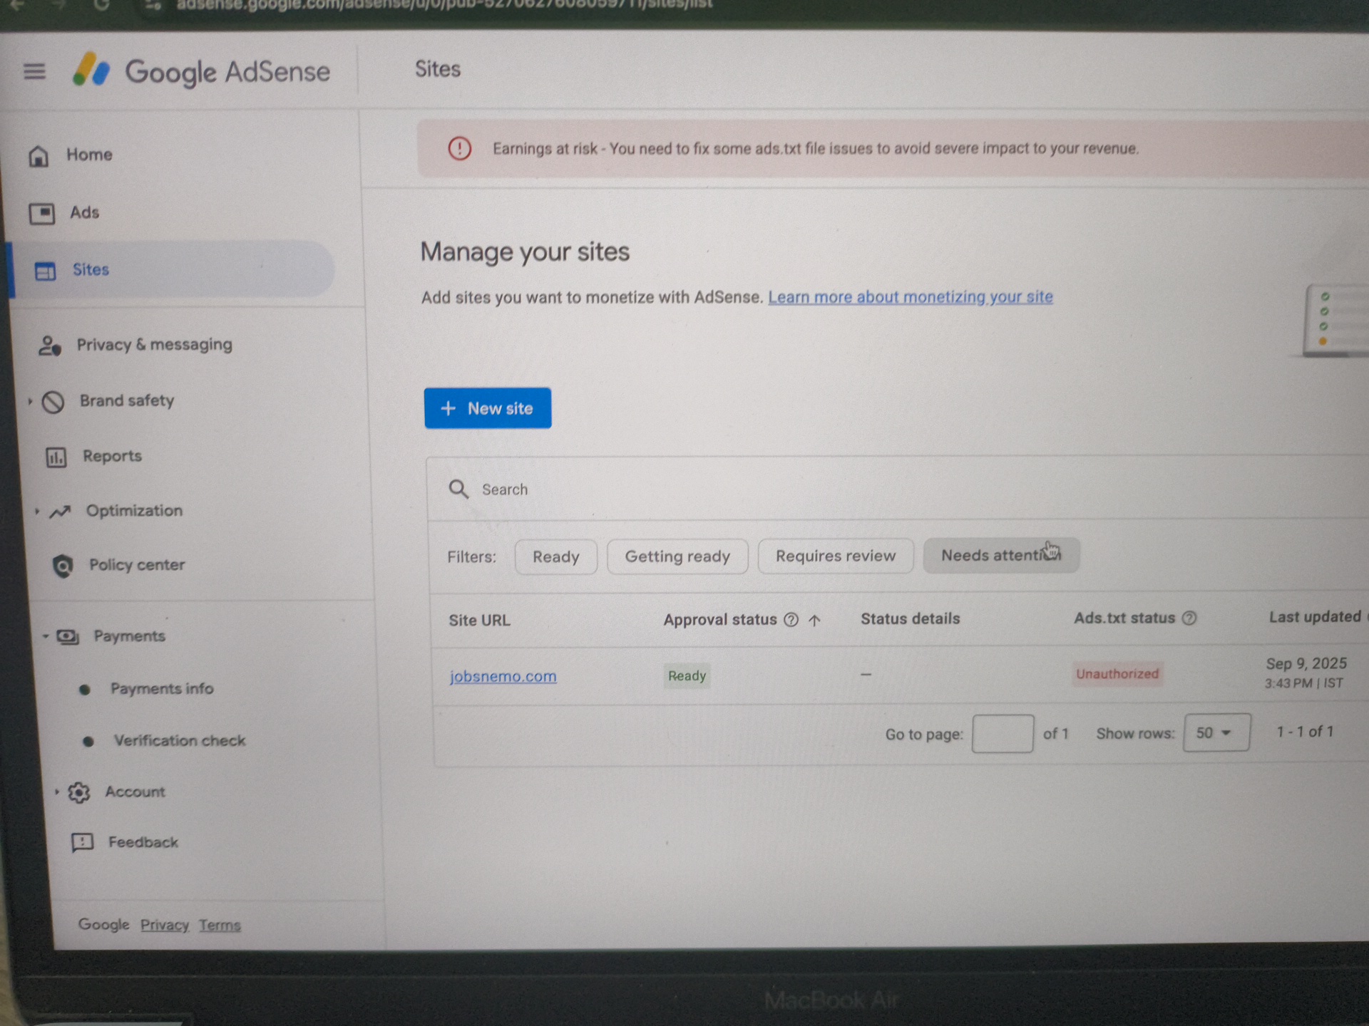Click the Privacy footer link
This screenshot has width=1369, height=1026.
pyautogui.click(x=164, y=925)
